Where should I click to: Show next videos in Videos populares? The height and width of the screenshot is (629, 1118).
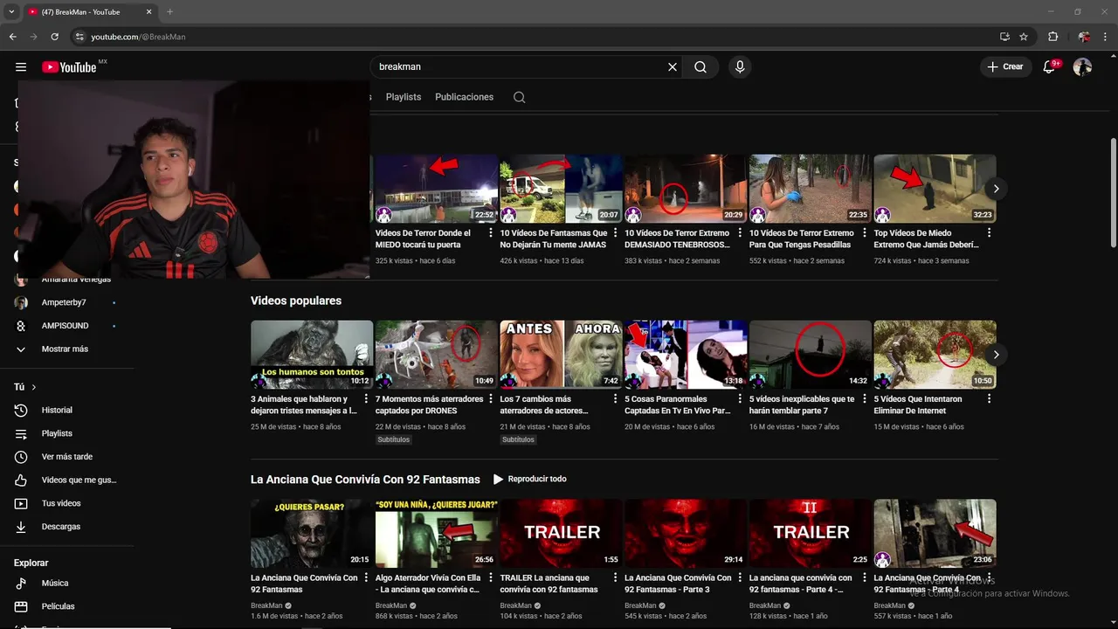tap(996, 355)
